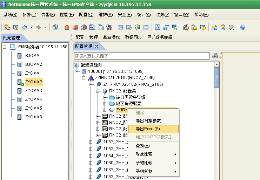
Task: Select the ZYOMM2 network element
Action: [34, 82]
